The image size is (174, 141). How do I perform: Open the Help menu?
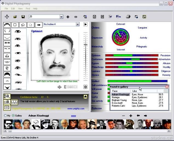point(35,9)
